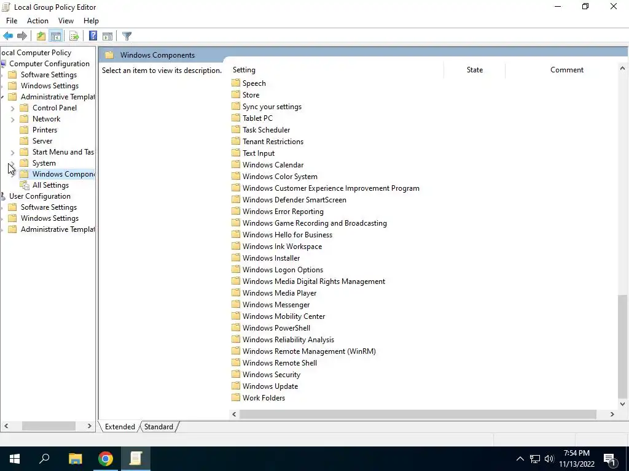Select System in the tree
Viewport: 629px width, 471px height.
44,163
